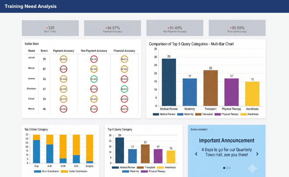The height and width of the screenshot is (177, 289).
Task: Toggle Outlier Contribution legend swatch
Action: point(64,171)
